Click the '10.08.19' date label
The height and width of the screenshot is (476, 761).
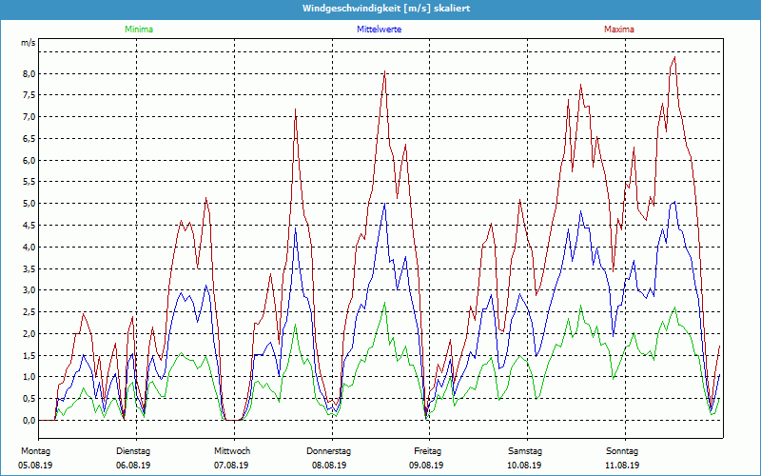[524, 465]
